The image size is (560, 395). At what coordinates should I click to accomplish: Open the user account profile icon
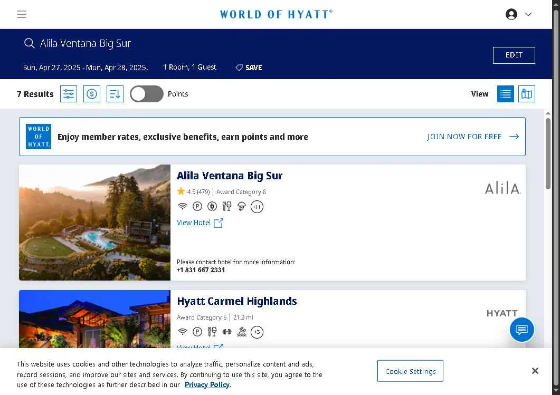coord(511,14)
